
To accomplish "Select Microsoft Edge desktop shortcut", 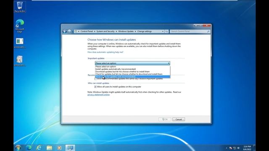I will click(x=20, y=26).
